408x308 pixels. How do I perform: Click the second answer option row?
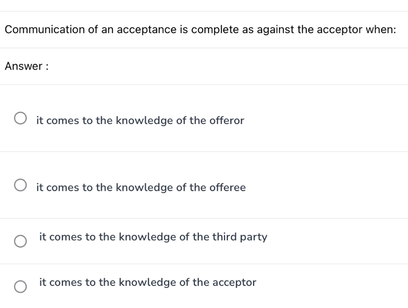(204, 186)
